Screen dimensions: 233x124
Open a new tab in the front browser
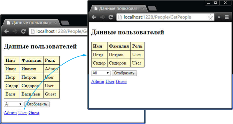point(152,8)
